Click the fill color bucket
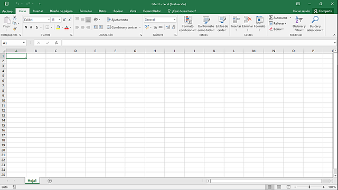The width and height of the screenshot is (338, 190). point(58,27)
